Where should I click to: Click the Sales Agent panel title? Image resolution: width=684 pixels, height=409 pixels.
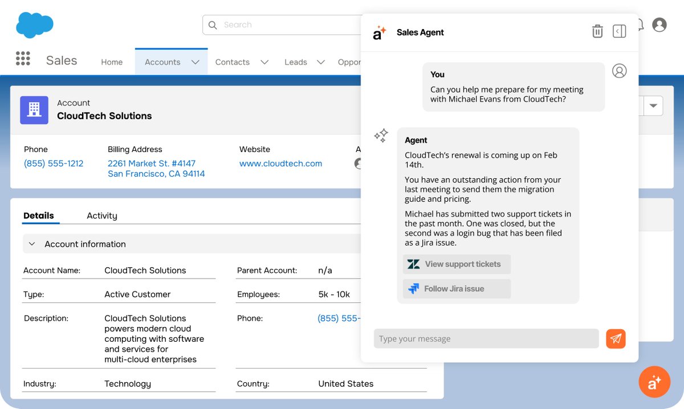tap(420, 32)
